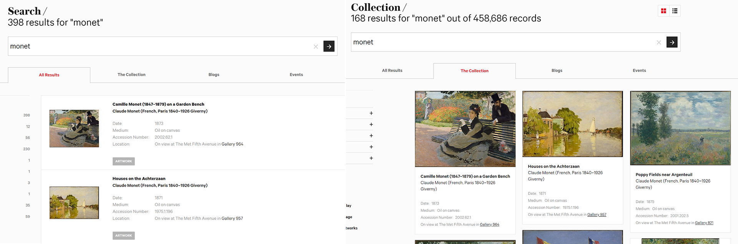Expand the third filter plus in Collection panel
Viewport: 738px width, 244px height.
(371, 136)
